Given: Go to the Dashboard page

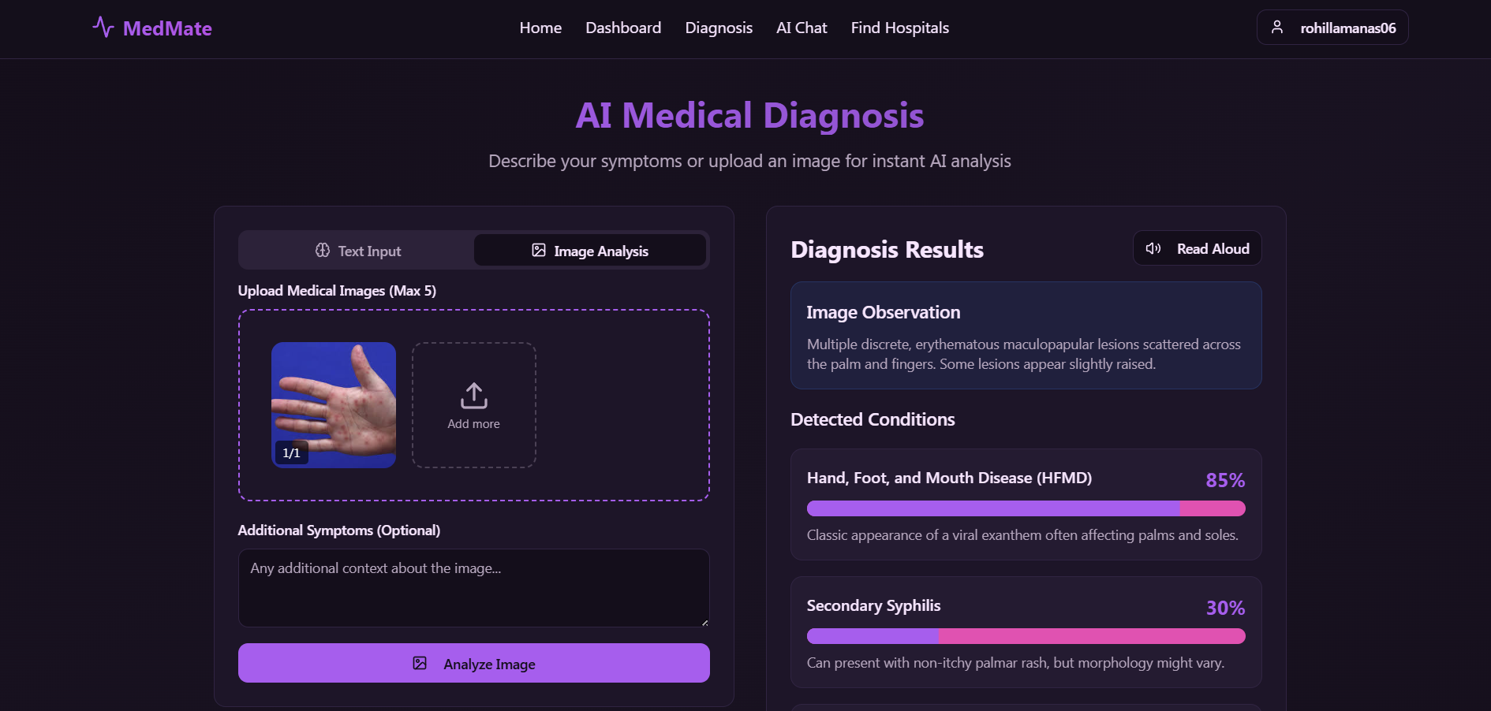Looking at the screenshot, I should (x=622, y=28).
